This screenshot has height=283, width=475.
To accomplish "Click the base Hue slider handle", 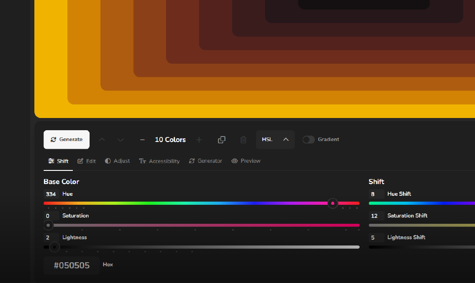I will (332, 203).
